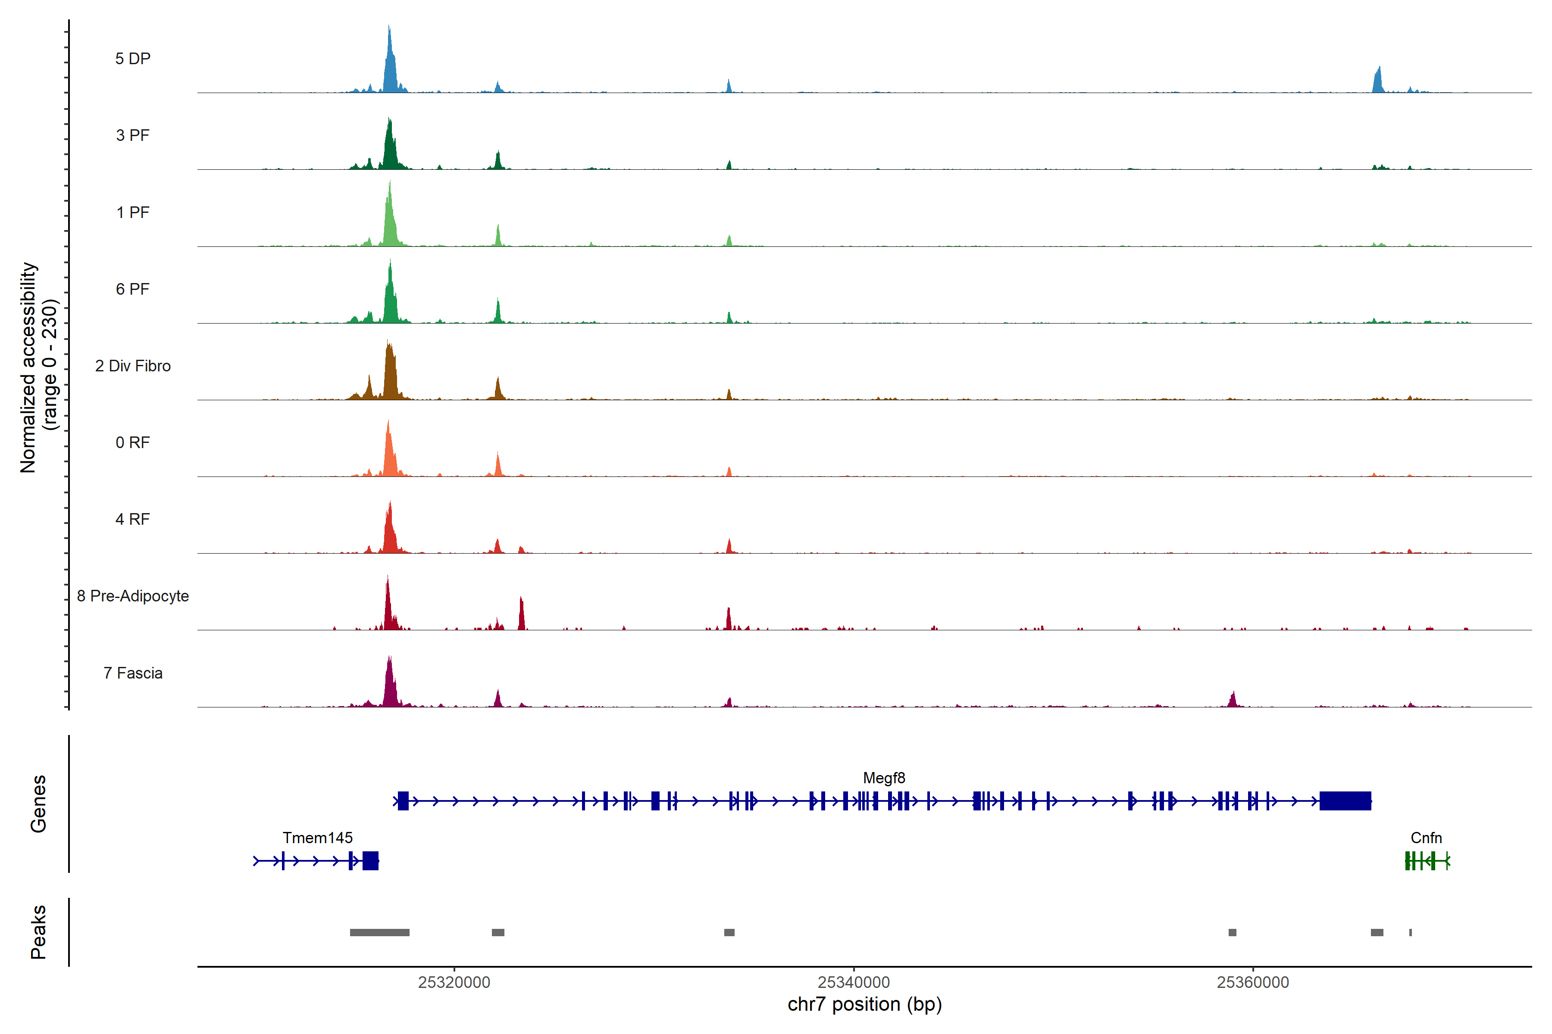Click the 25340000 axis tick label
This screenshot has width=1552, height=1034.
point(853,982)
